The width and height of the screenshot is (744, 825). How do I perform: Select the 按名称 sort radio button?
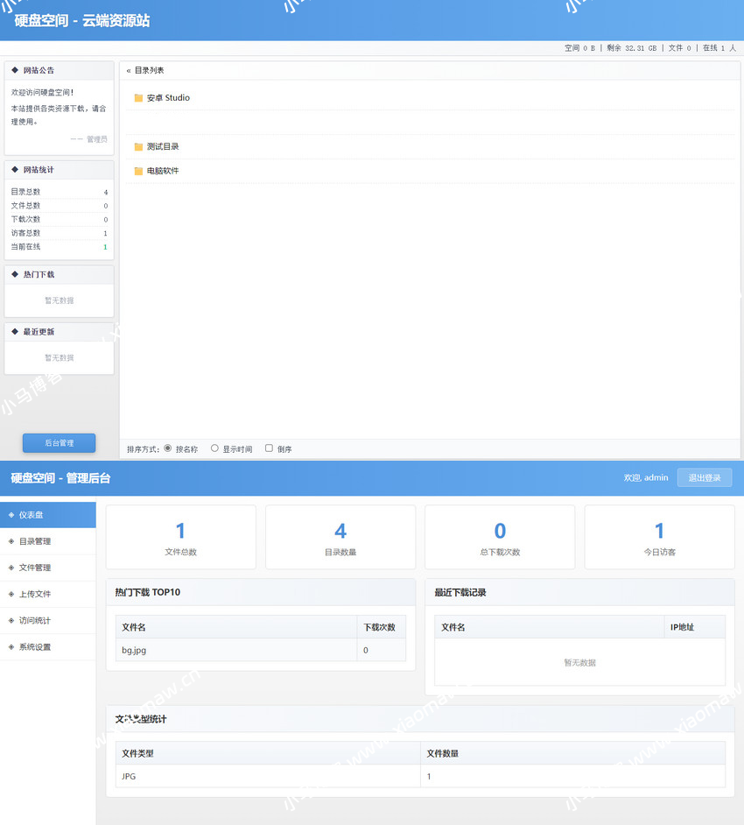tap(168, 448)
